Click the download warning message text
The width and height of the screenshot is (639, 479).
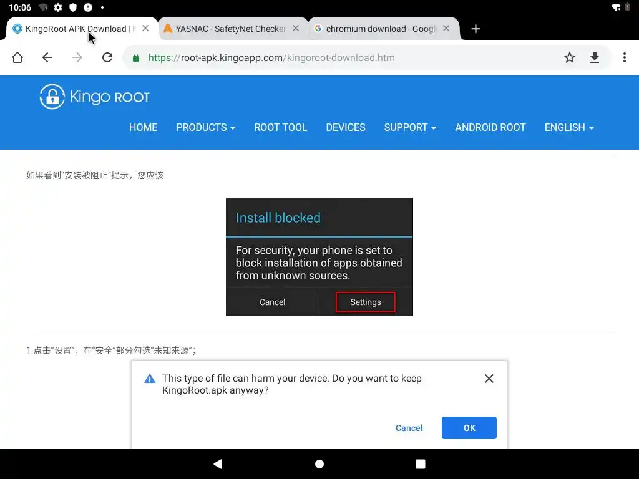292,384
